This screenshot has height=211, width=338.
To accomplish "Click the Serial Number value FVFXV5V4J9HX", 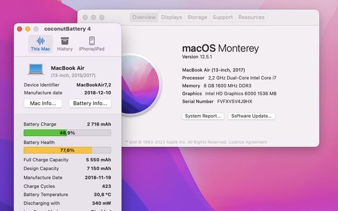I will point(234,102).
